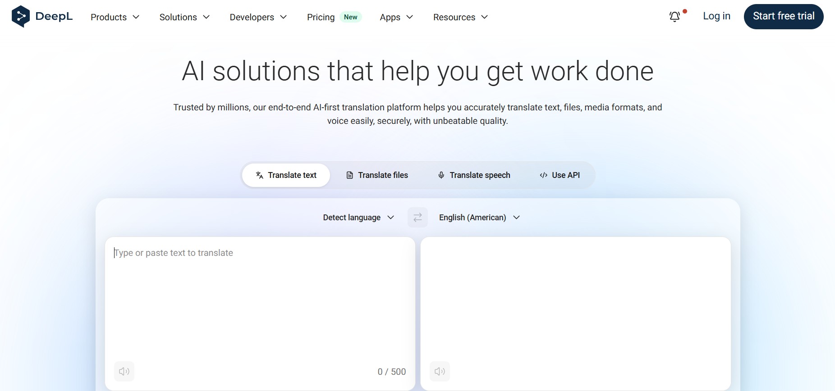The width and height of the screenshot is (835, 391).
Task: Click the 0 / 500 character counter
Action: click(x=392, y=372)
